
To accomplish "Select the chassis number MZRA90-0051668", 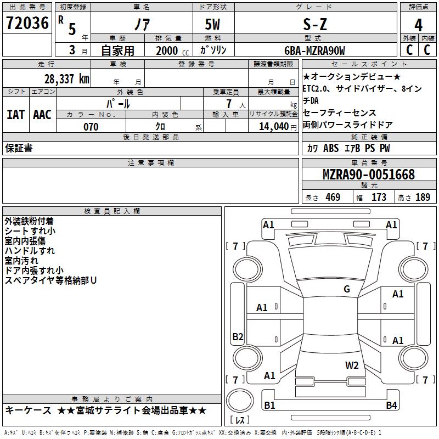I will (x=368, y=175).
